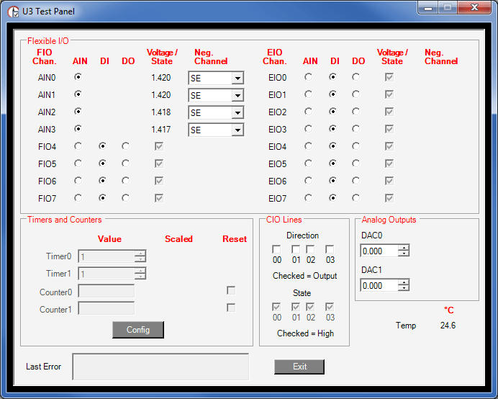
Task: Click the Config button
Action: coord(138,329)
